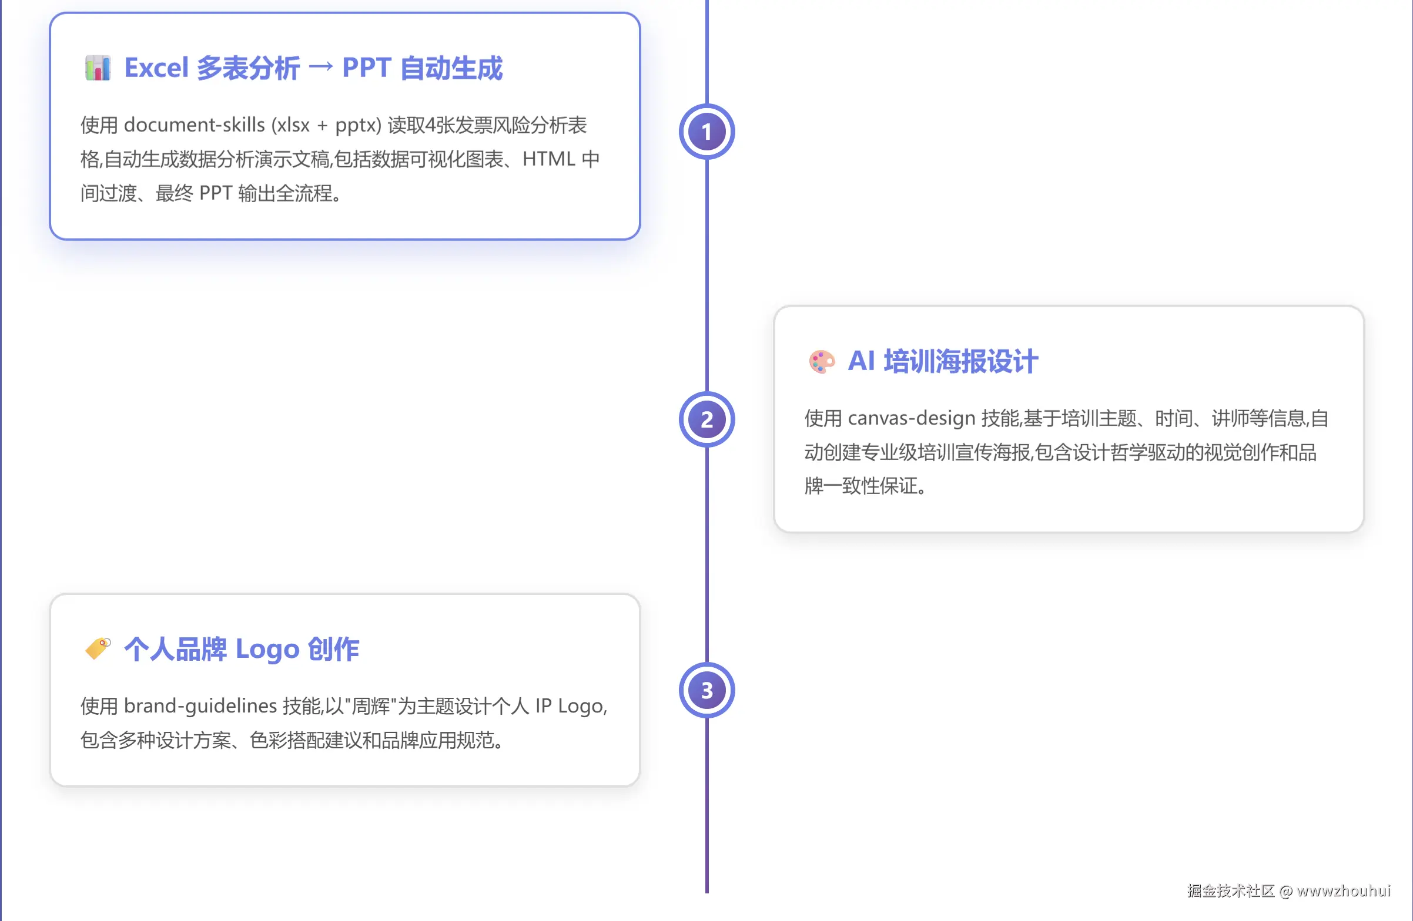Viewport: 1413px width, 921px height.
Task: Click the canvas-design skill name text
Action: click(x=911, y=418)
